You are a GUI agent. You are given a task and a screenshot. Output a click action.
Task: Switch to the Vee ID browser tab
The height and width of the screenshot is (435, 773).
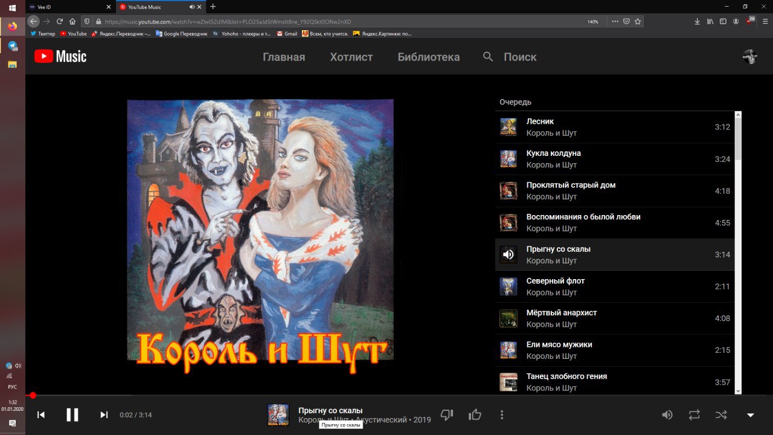coord(69,7)
